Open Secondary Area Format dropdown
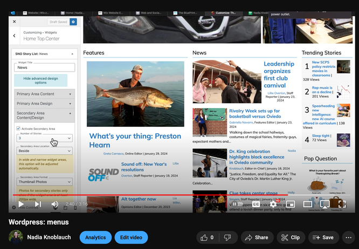Screen dimensions: 359x249 click(x=44, y=182)
